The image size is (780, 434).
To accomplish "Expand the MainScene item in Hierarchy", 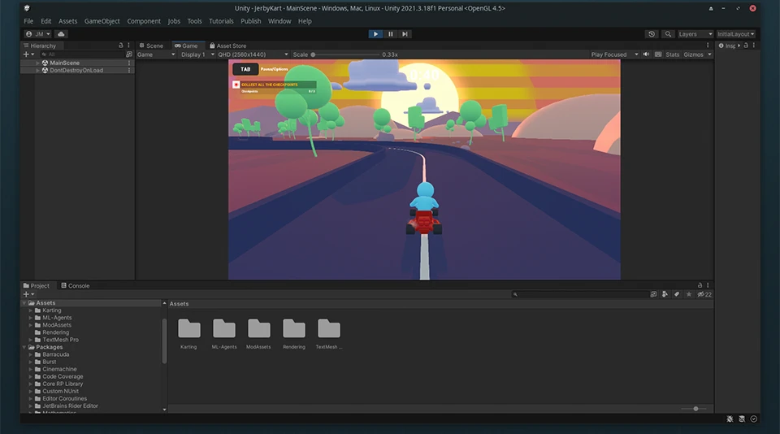I will pos(37,63).
